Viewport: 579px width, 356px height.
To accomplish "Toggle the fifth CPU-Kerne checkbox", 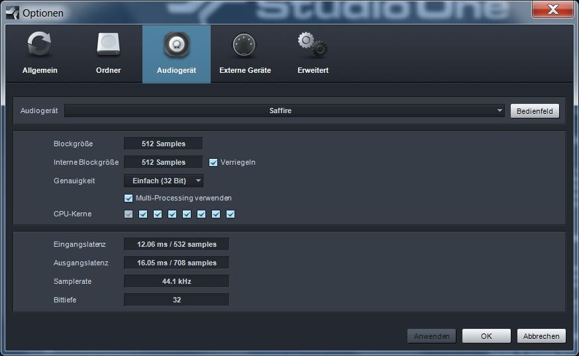I will click(187, 214).
